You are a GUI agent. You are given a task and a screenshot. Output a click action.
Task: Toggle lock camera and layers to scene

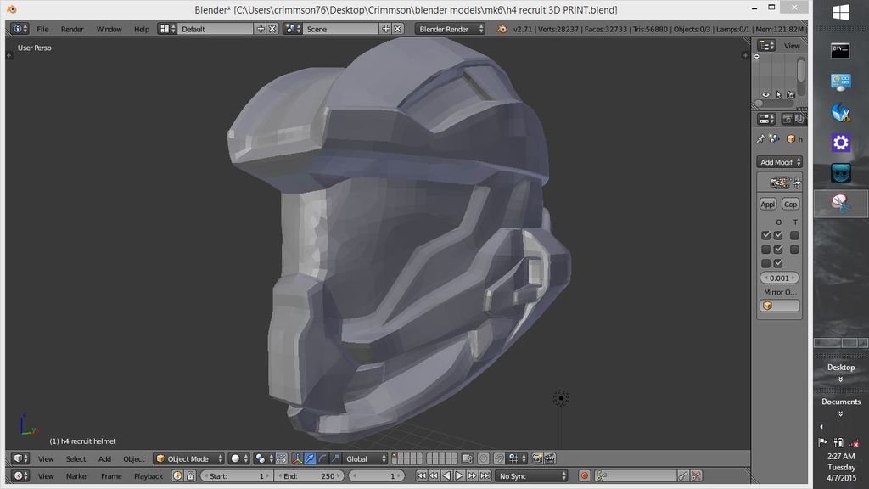pyautogui.click(x=468, y=458)
